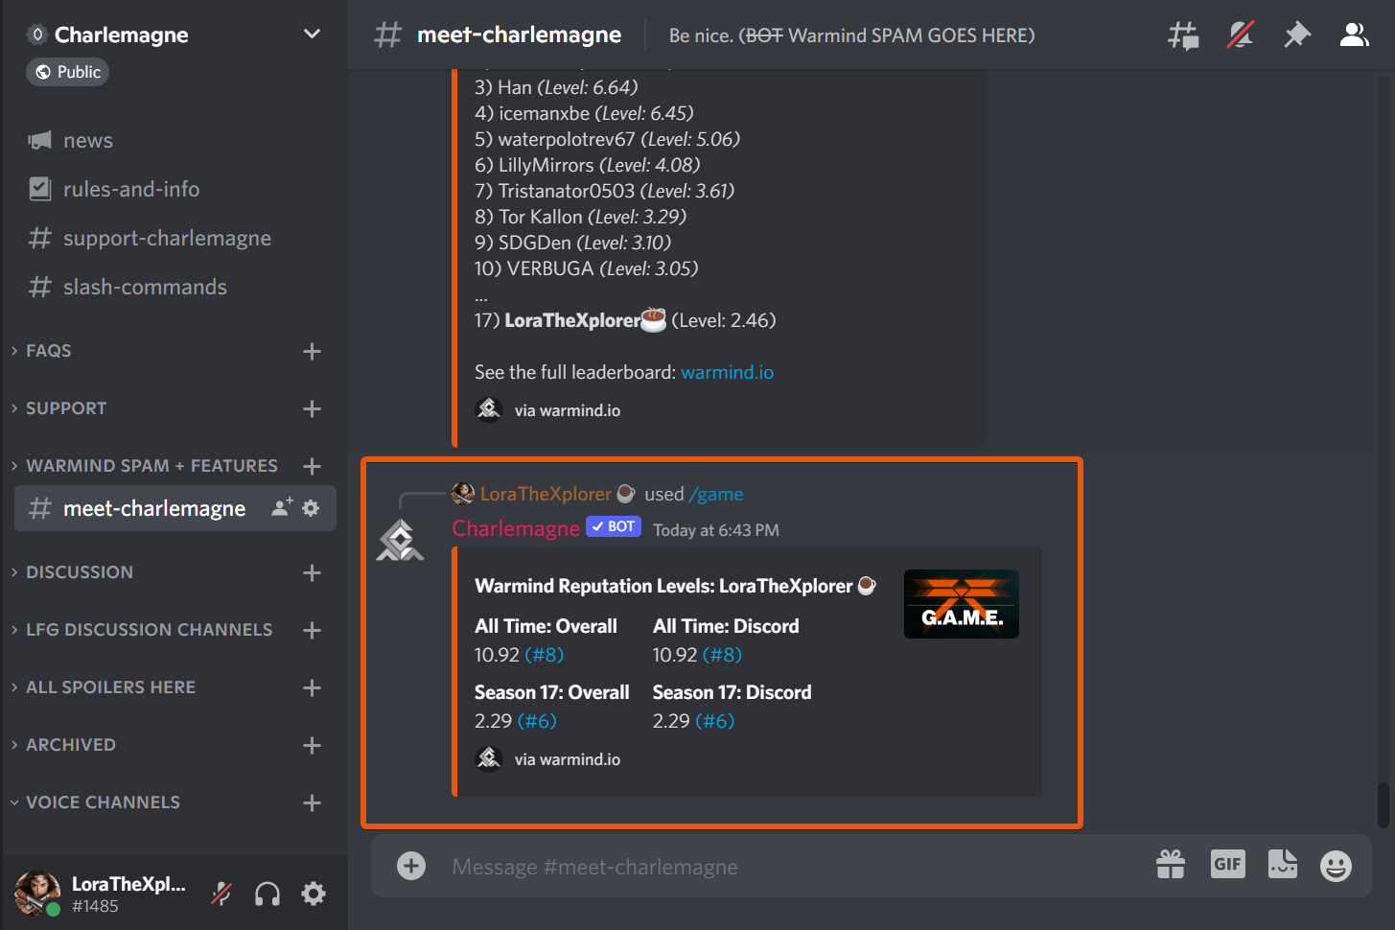Expand the FAQS category

tap(48, 351)
